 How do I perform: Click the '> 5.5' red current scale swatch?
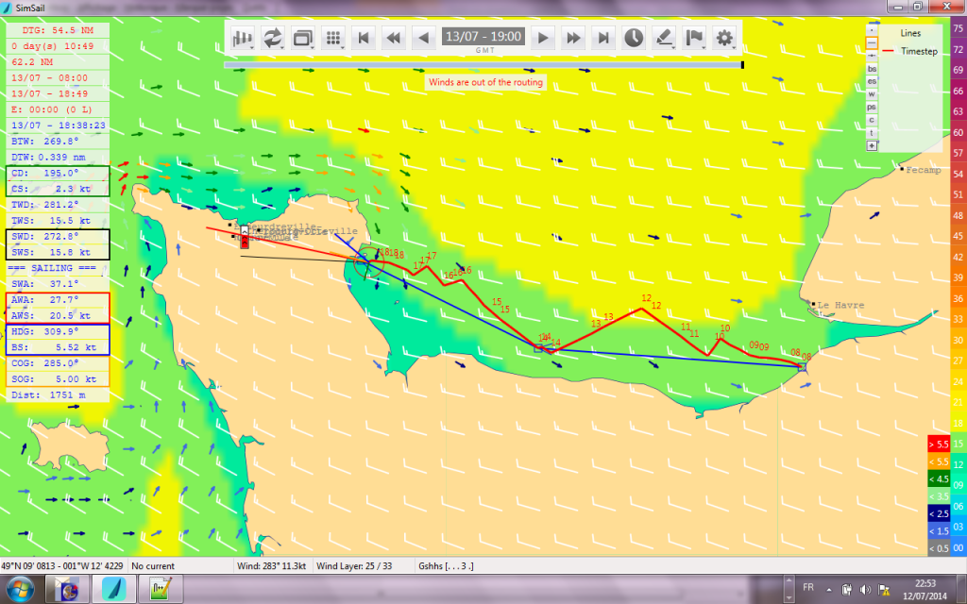pos(939,444)
